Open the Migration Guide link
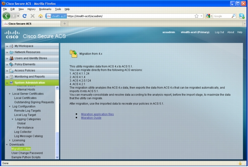 (x=91, y=118)
